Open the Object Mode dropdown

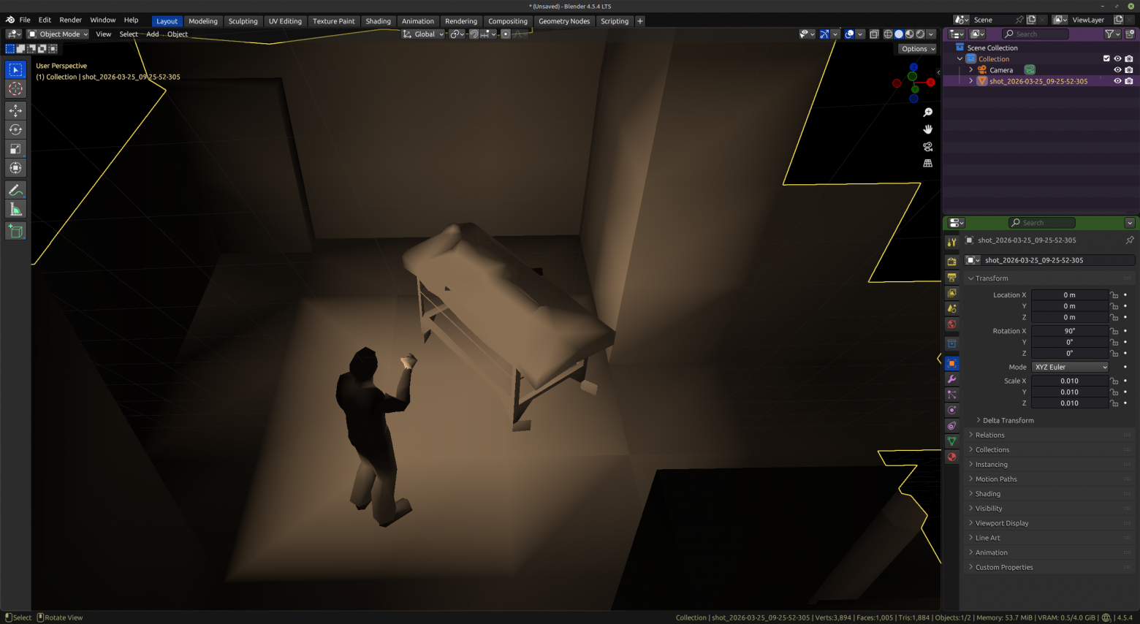coord(58,34)
